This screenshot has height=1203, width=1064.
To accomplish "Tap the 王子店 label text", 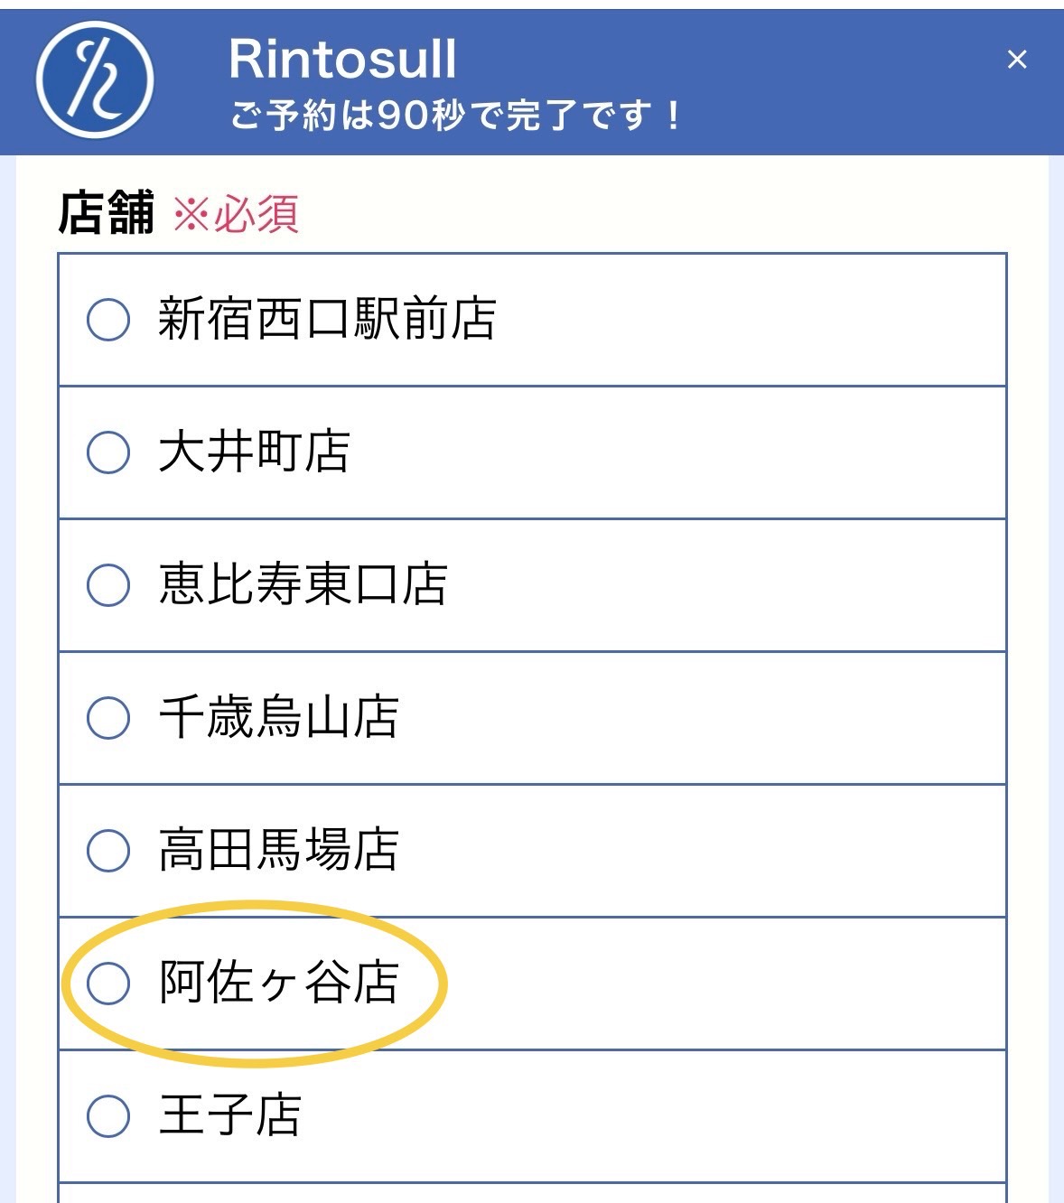I will (x=229, y=1115).
